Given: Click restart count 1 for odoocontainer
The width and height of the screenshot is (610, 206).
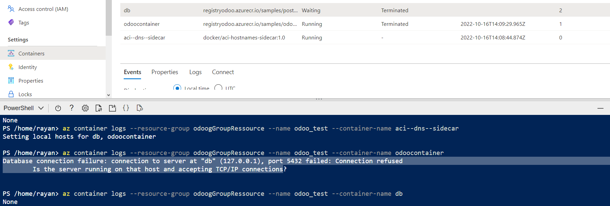Looking at the screenshot, I should click(560, 24).
